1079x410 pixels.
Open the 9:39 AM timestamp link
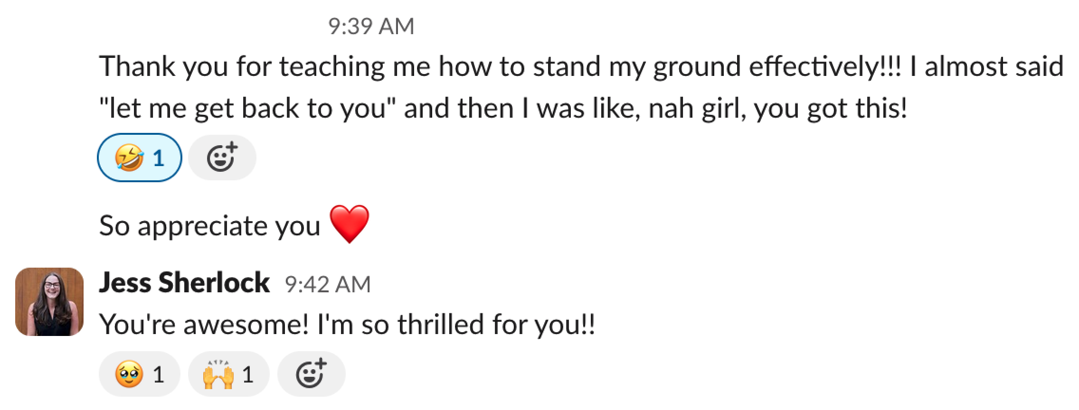click(371, 26)
